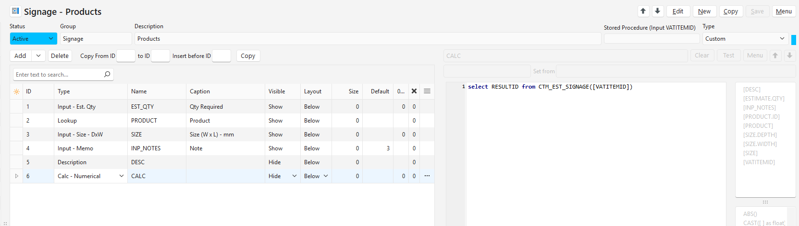
Task: Select the Size (W x L) - mm caption
Action: tap(225, 135)
